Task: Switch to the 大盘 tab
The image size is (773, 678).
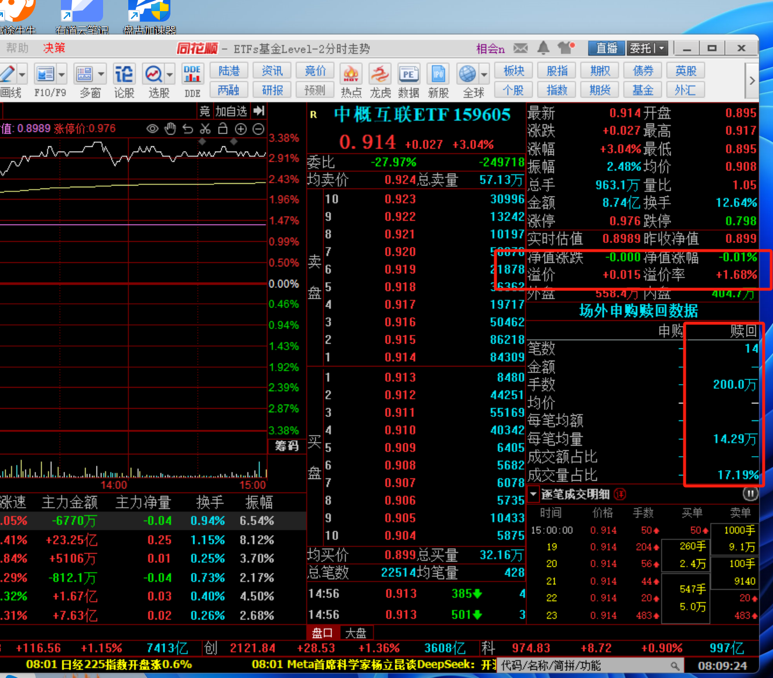Action: click(355, 633)
